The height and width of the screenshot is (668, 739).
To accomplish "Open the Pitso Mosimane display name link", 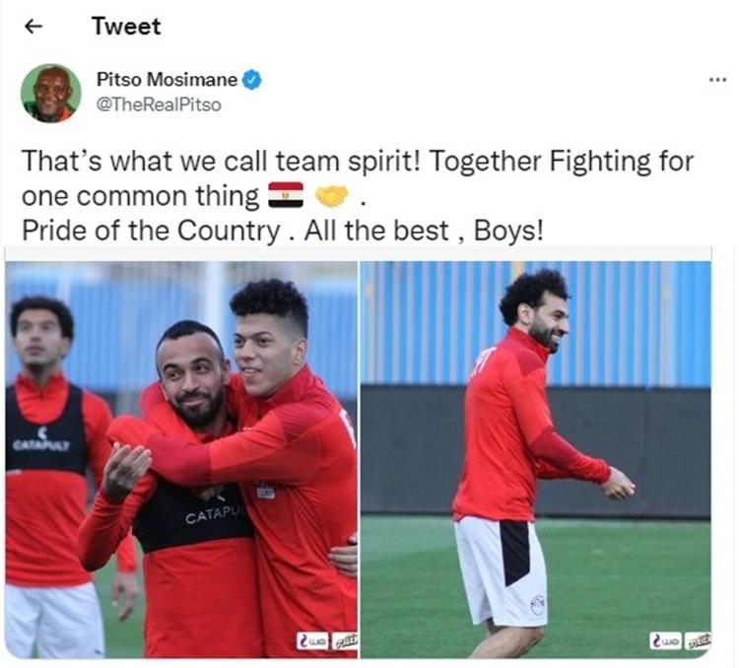I will (x=167, y=80).
